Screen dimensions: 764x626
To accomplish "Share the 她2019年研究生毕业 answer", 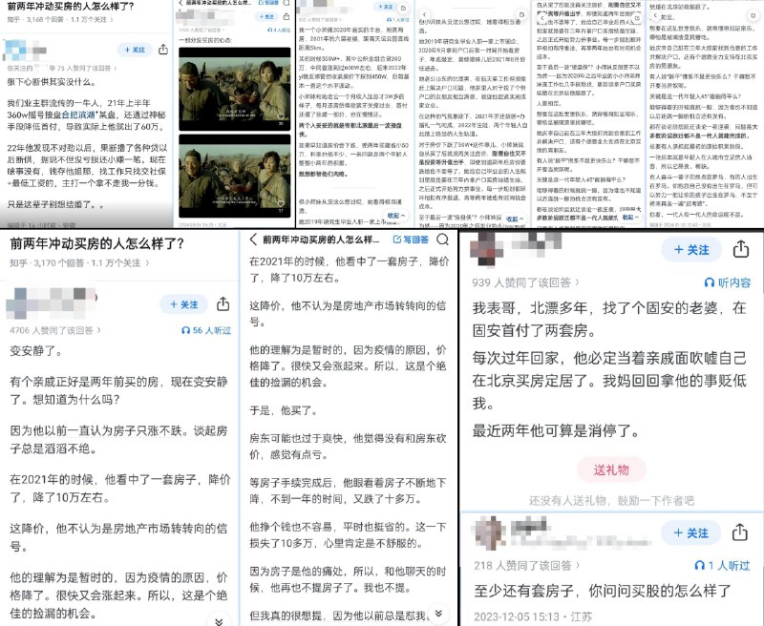I will pos(521,14).
